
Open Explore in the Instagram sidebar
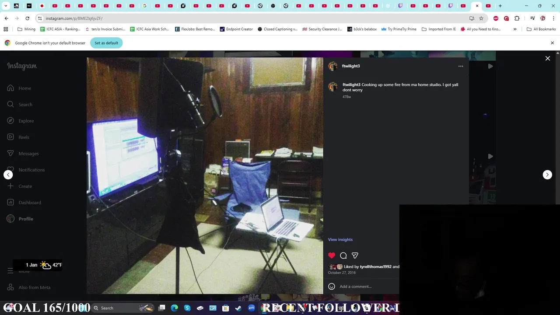click(x=21, y=121)
